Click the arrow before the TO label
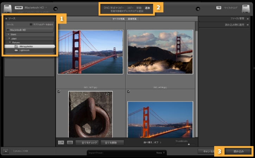The height and width of the screenshot is (158, 255). pos(198,9)
